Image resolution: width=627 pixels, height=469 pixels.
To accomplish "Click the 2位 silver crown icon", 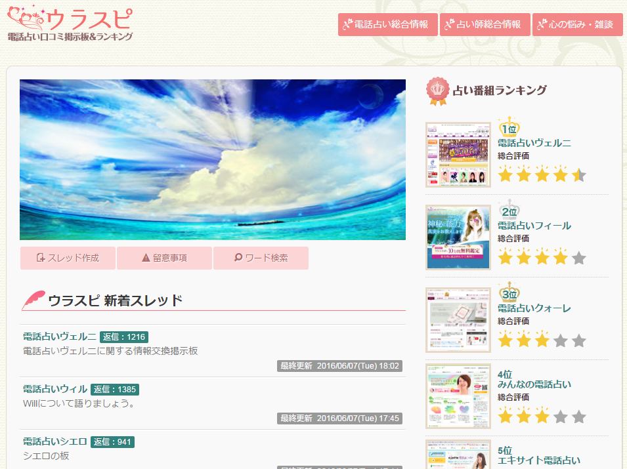I will (x=509, y=209).
